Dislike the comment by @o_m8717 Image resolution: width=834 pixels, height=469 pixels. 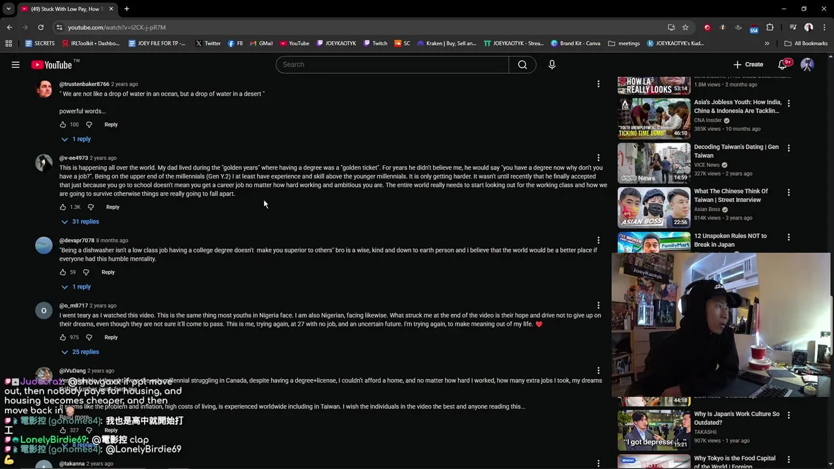[89, 337]
